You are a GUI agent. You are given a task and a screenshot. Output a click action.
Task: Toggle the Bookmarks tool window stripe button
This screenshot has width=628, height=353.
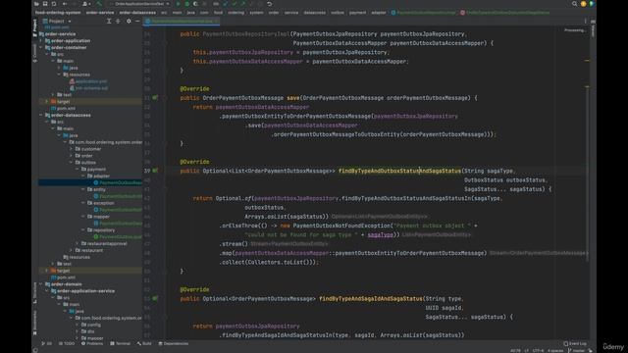[35, 323]
